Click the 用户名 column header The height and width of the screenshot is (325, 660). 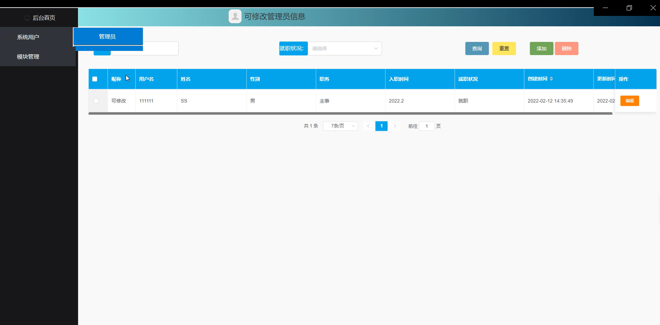(x=156, y=79)
